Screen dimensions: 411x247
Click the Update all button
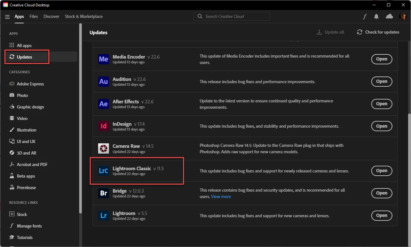[330, 32]
